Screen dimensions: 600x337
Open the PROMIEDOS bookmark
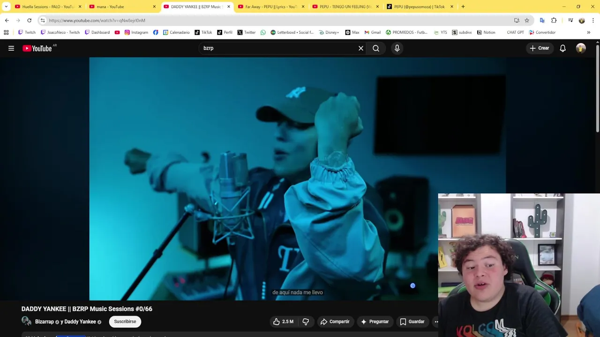pos(406,32)
